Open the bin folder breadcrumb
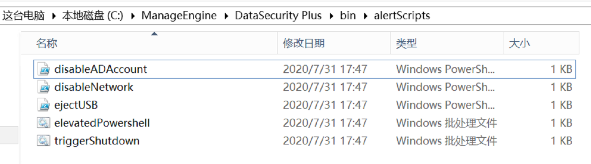The image size is (591, 164). click(348, 16)
